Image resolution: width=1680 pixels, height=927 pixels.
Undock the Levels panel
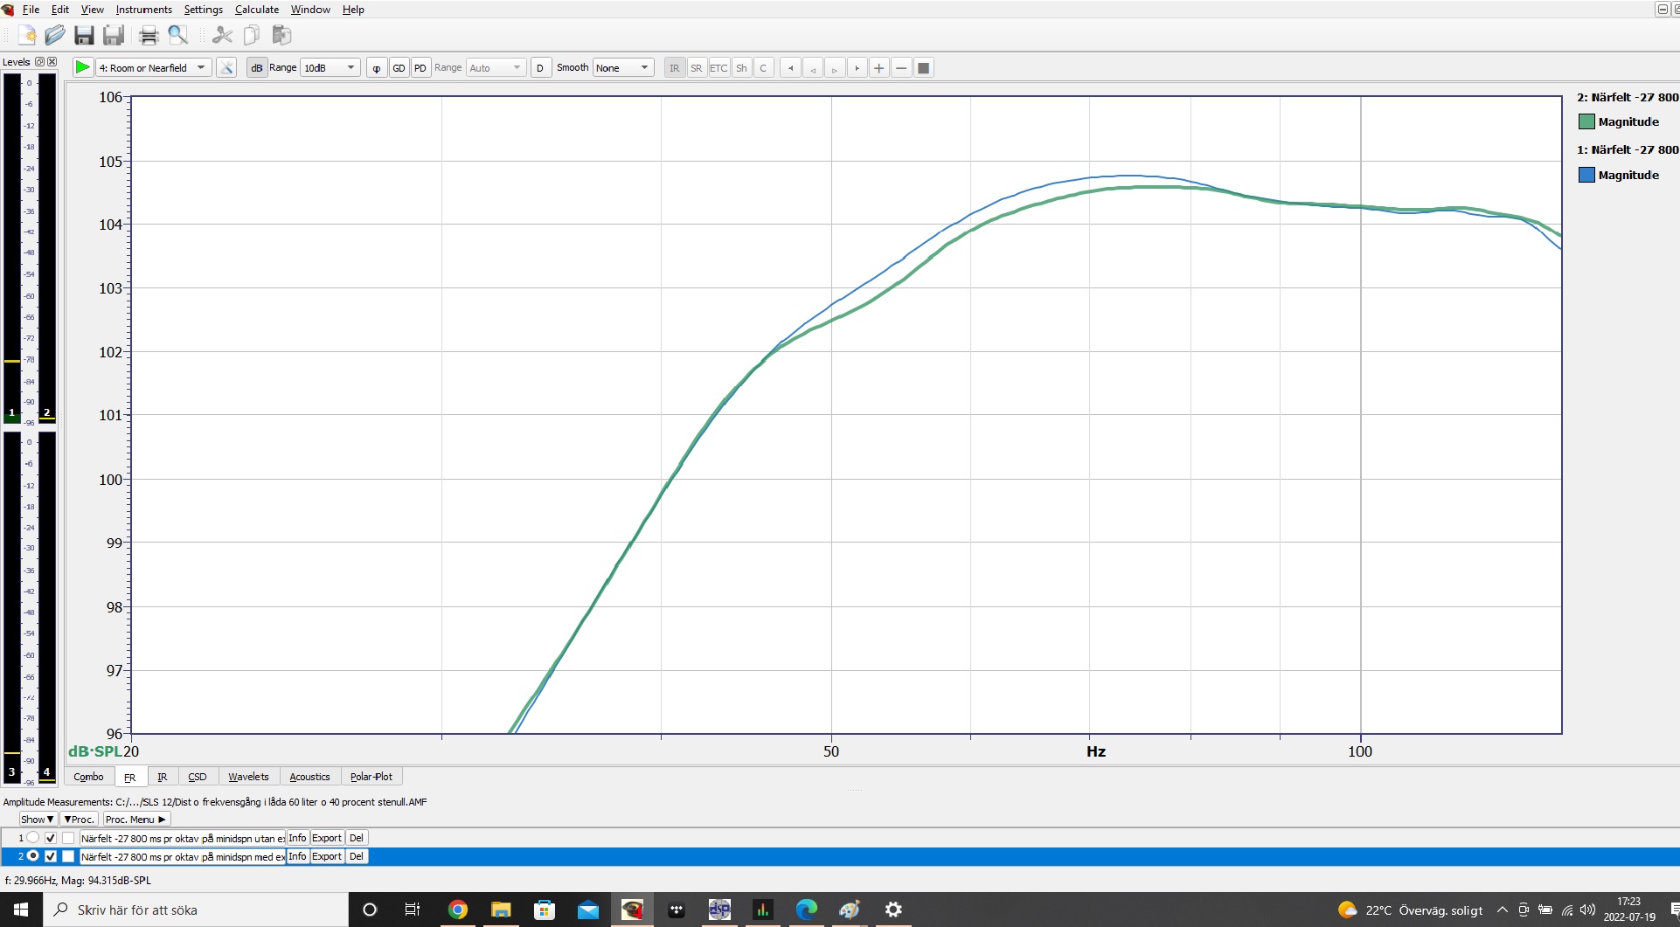tap(39, 62)
